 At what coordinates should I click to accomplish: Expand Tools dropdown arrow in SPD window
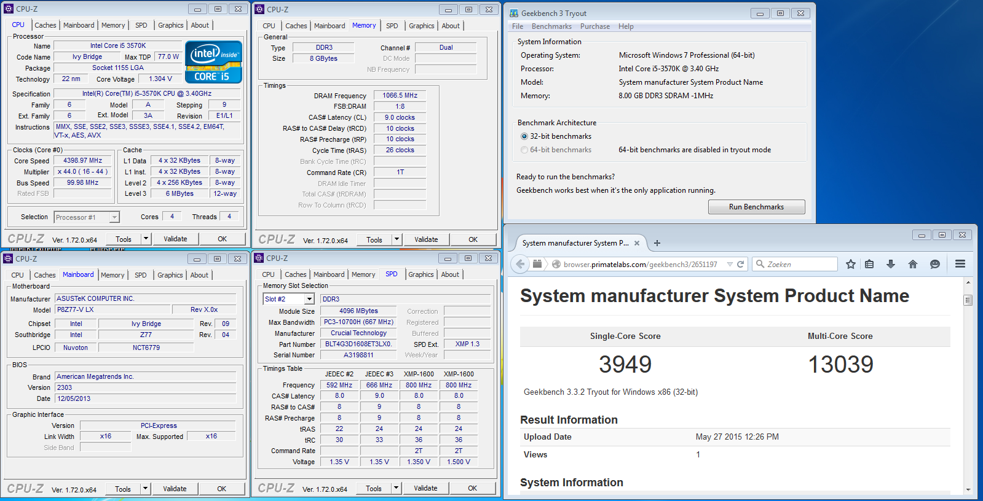pos(396,488)
